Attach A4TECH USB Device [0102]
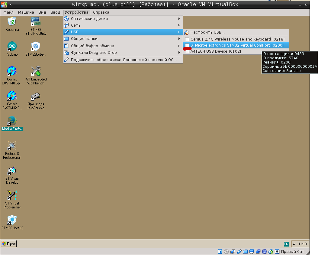This screenshot has width=318, height=255. (x=216, y=51)
